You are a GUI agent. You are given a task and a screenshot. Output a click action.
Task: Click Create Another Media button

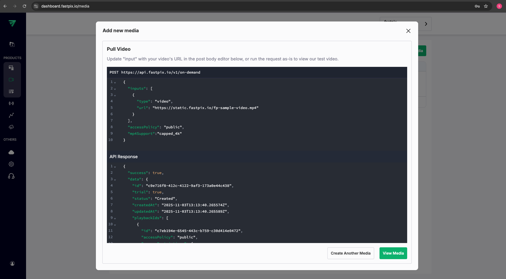tap(350, 253)
